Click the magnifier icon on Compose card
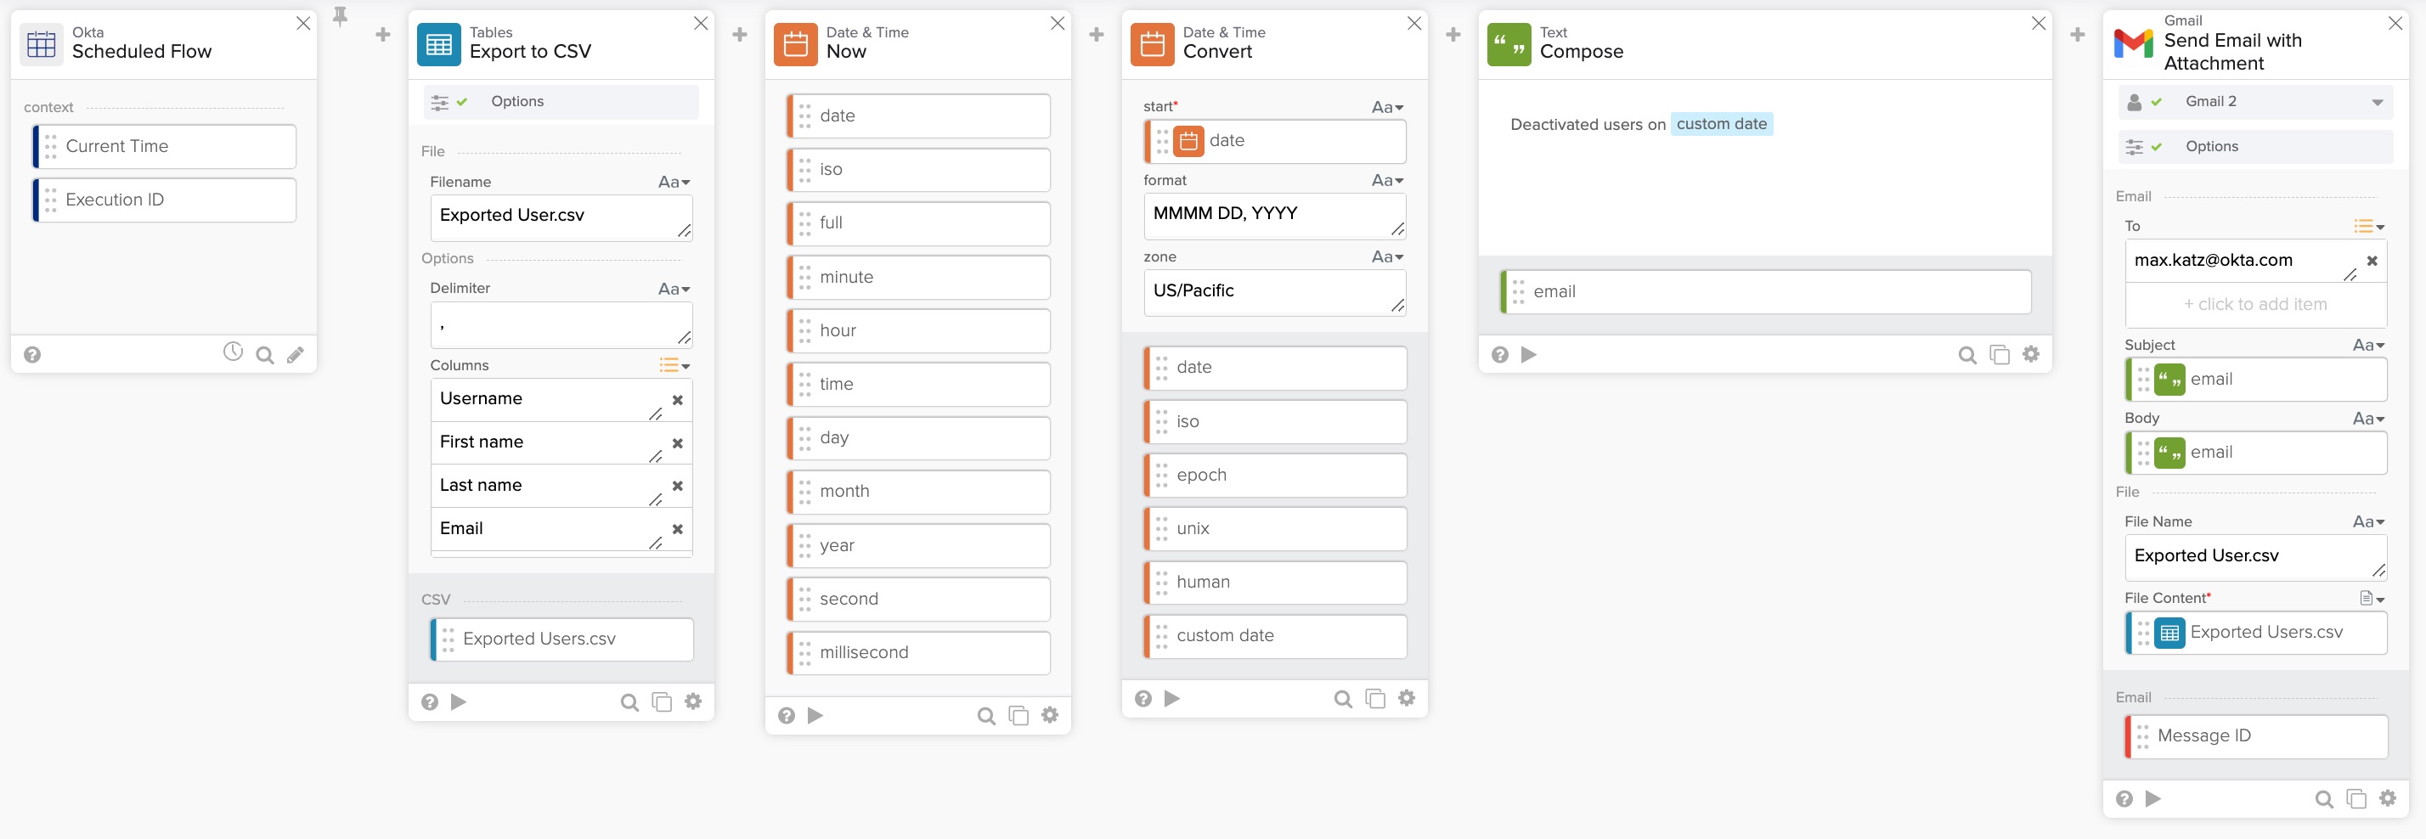2426x839 pixels. pos(1967,356)
